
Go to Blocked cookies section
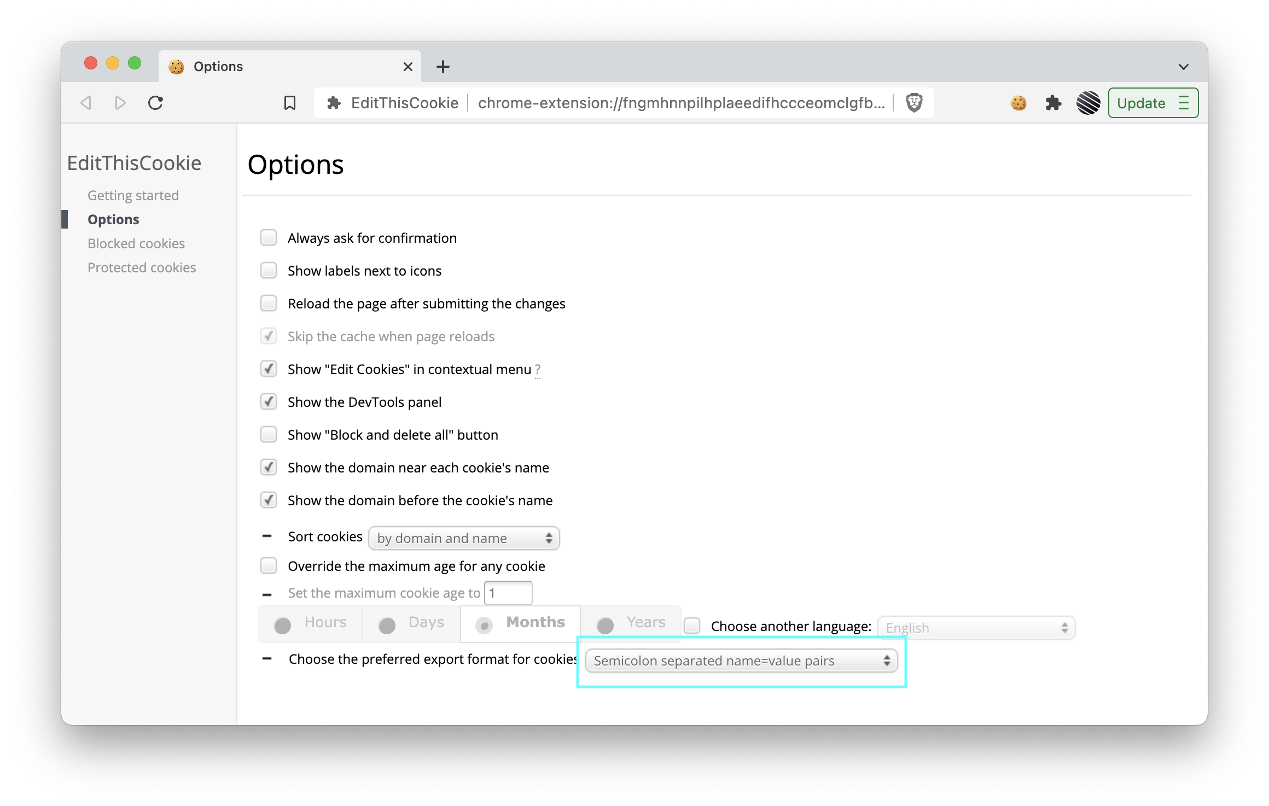(136, 243)
